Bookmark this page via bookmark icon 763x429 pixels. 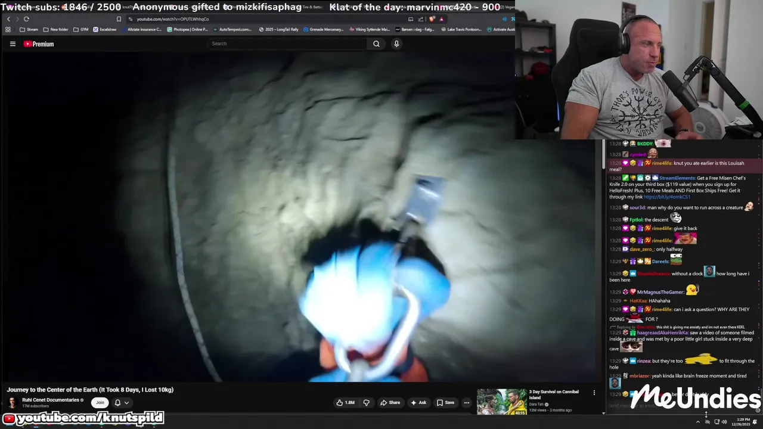coord(119,19)
